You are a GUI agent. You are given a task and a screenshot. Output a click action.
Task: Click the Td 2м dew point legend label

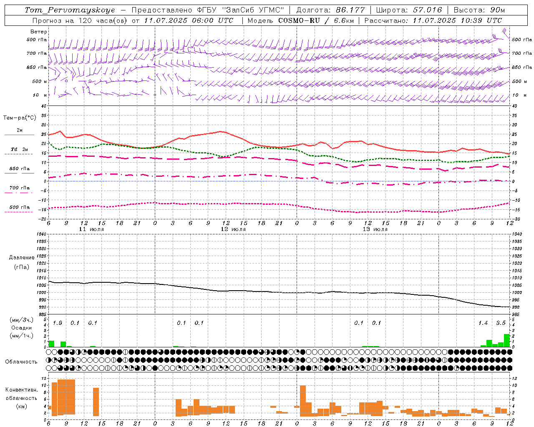tap(19, 149)
